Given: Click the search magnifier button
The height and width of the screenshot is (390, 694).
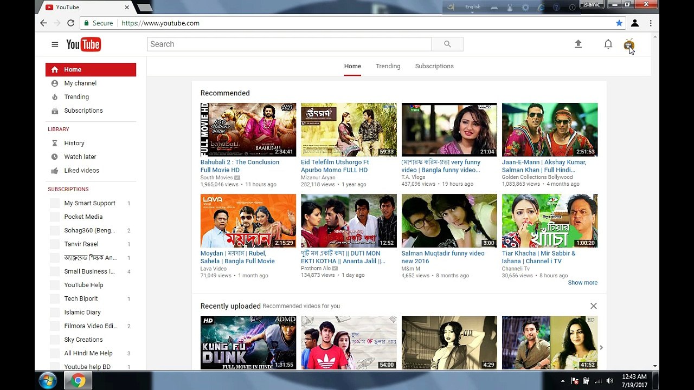Looking at the screenshot, I should point(447,44).
